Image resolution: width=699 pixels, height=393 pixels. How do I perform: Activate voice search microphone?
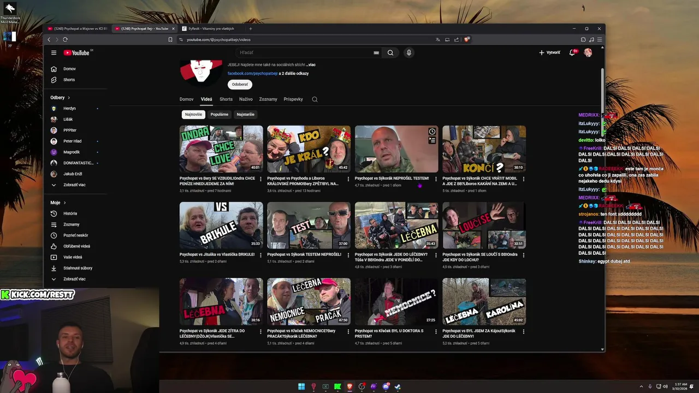[408, 52]
